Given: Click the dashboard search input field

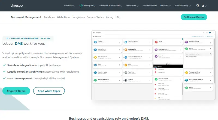Looking at the screenshot, I should point(198,54).
